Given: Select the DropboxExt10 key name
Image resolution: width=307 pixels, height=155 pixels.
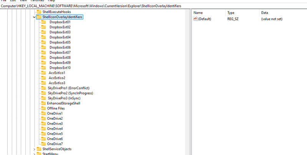Looking at the screenshot, I should 60,68.
